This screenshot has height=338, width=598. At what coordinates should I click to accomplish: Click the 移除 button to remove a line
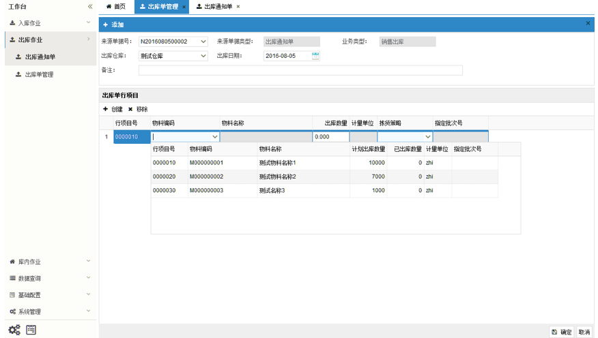138,109
